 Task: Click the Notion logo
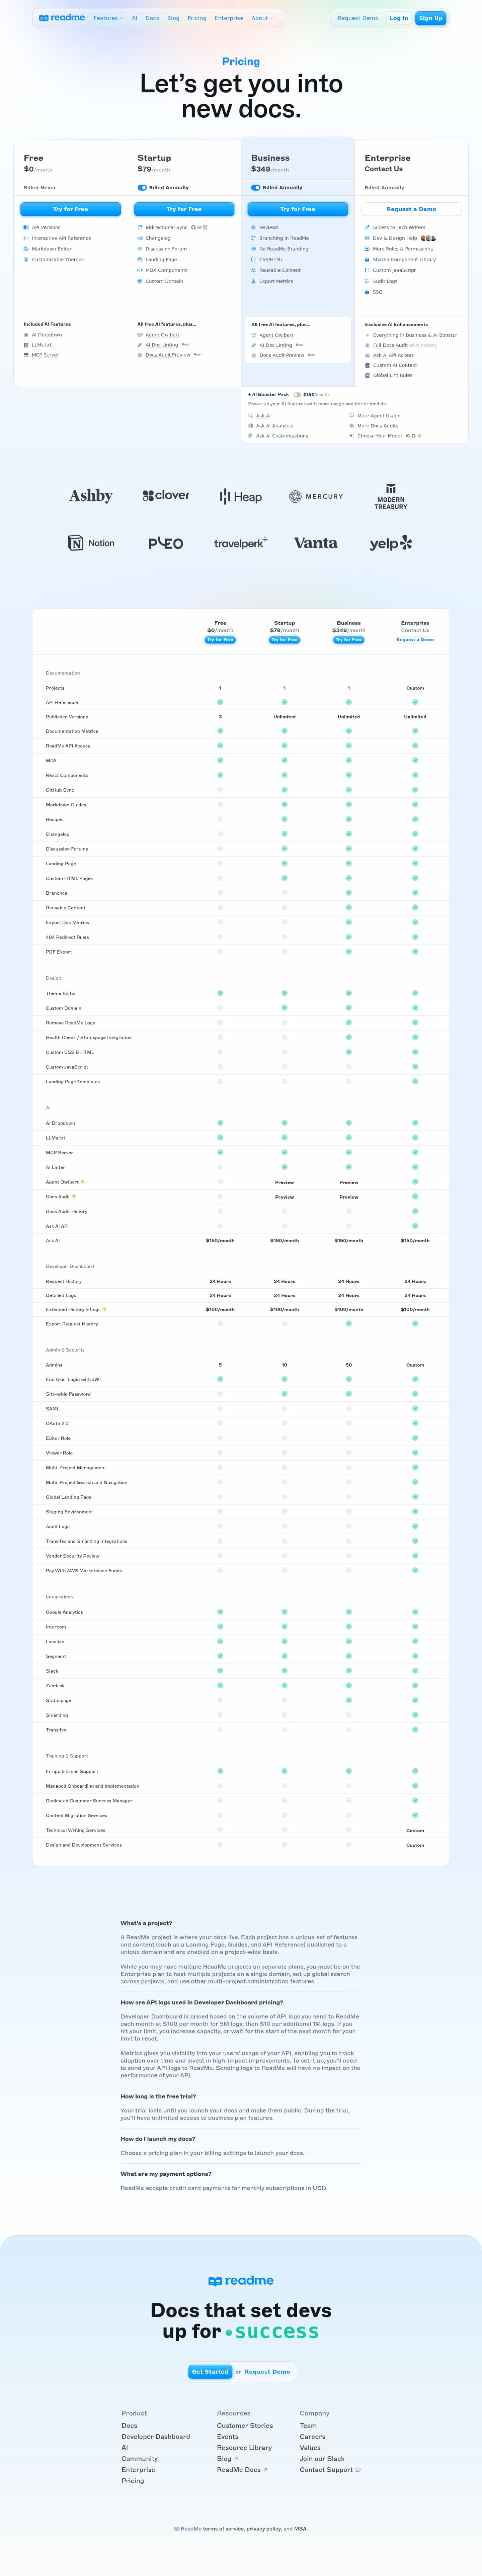click(x=91, y=543)
